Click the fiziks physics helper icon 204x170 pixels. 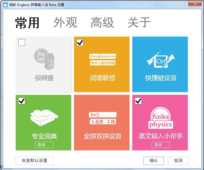[161, 118]
